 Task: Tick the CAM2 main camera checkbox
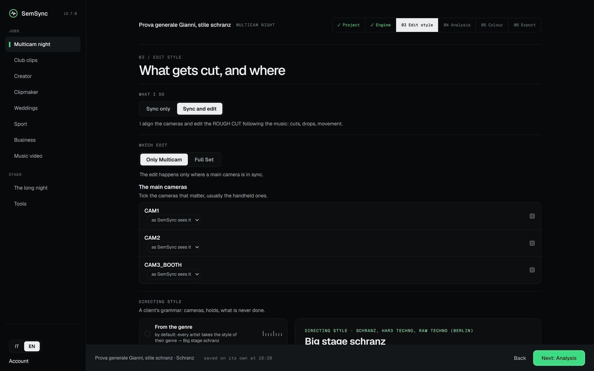[532, 243]
